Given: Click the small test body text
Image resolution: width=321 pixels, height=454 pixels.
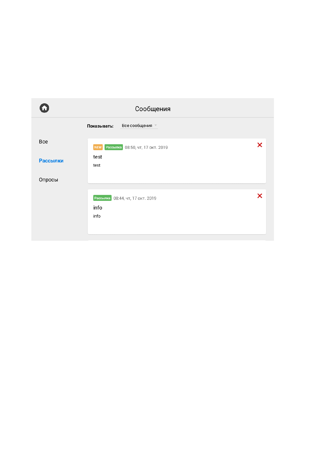Looking at the screenshot, I should click(97, 165).
